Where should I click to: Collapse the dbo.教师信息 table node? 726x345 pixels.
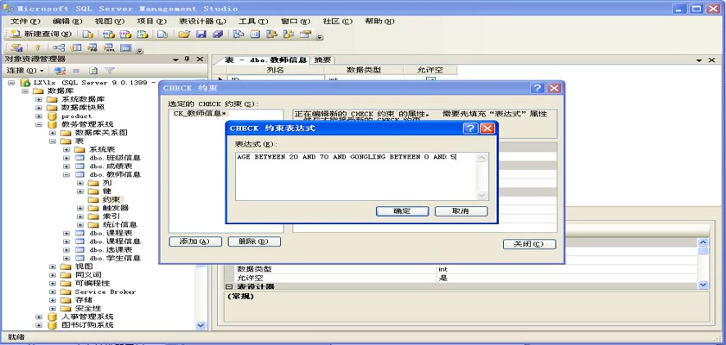[67, 174]
